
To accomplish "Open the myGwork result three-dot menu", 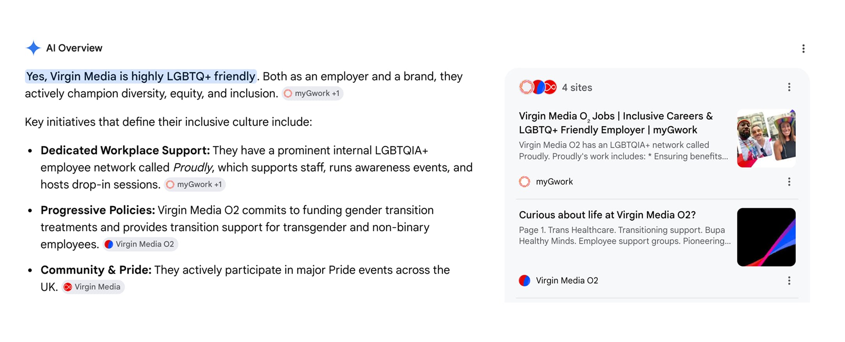I will pyautogui.click(x=789, y=182).
